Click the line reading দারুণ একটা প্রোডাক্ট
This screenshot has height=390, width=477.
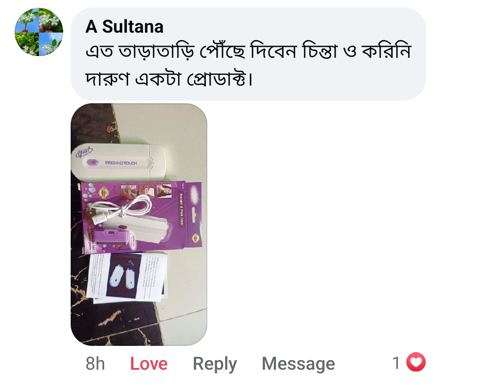(169, 79)
